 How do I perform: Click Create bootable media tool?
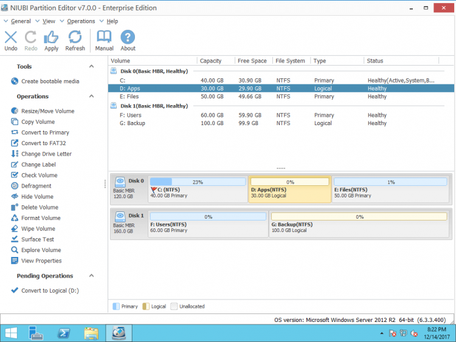[50, 81]
